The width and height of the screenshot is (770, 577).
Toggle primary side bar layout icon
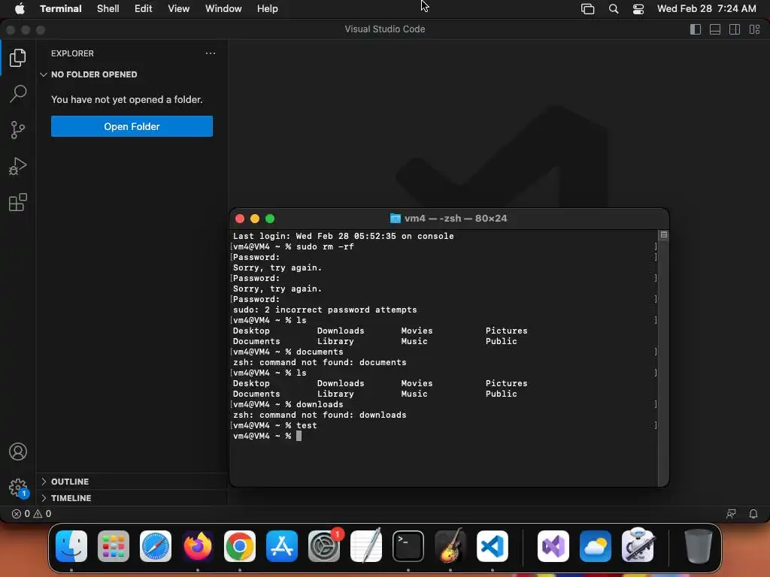point(696,29)
